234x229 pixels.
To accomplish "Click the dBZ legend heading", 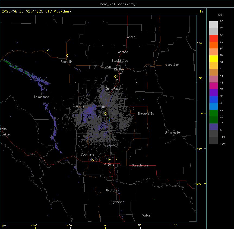I will [220, 15].
